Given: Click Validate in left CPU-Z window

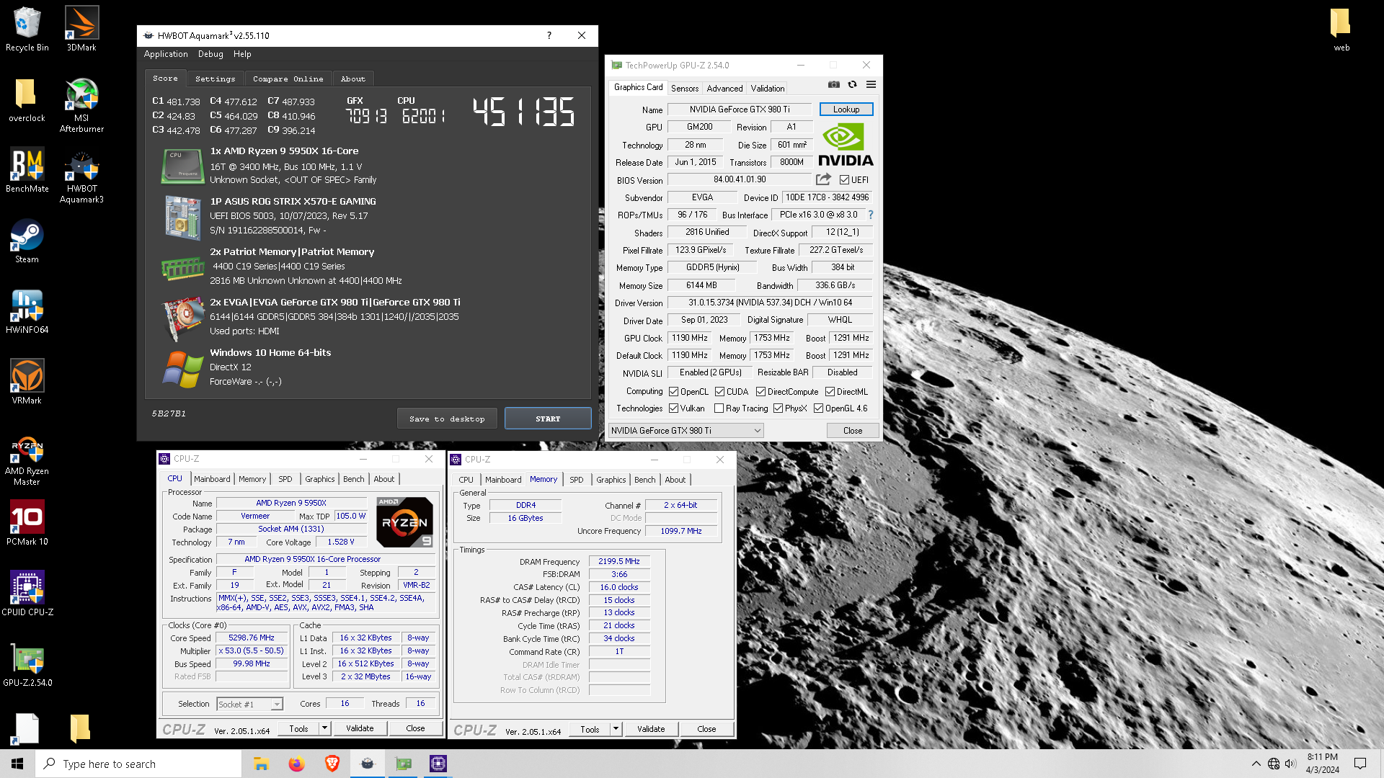Looking at the screenshot, I should 360,728.
